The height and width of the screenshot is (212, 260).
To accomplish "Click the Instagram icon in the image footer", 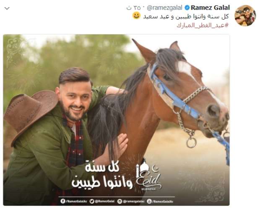I will click(x=120, y=201).
